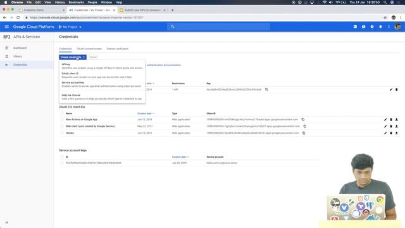Viewport: 405px width, 228px height.
Task: Open the help question mark icon
Action: [x=372, y=27]
